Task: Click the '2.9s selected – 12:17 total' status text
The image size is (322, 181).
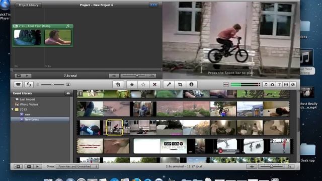Action: 184,166
